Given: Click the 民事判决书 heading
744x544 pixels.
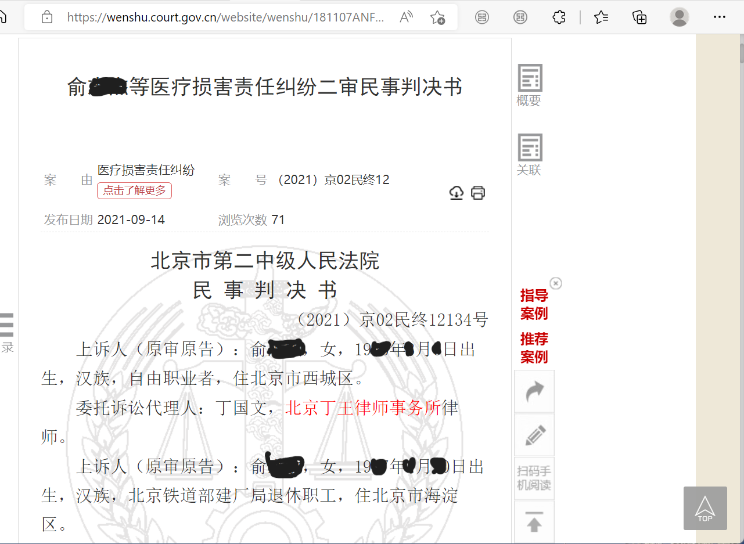Looking at the screenshot, I should (265, 290).
